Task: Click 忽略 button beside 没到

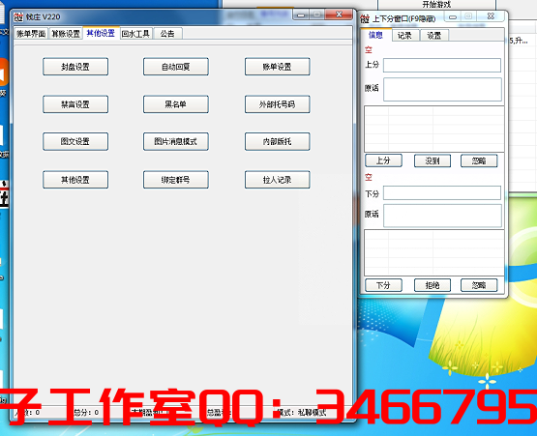Action: [479, 160]
